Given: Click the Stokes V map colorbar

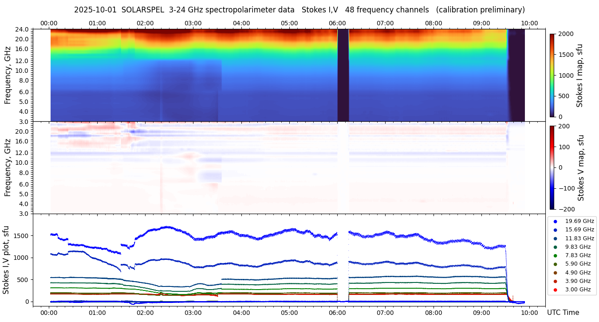Looking at the screenshot, I should pyautogui.click(x=552, y=167).
